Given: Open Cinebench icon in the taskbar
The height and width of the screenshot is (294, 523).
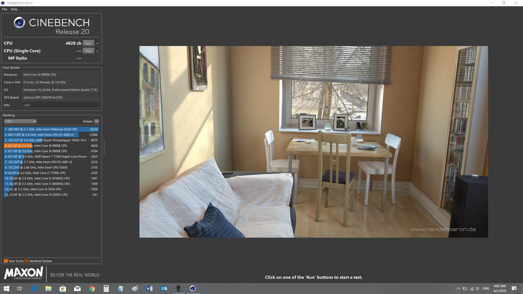Looking at the screenshot, I should tap(193, 289).
